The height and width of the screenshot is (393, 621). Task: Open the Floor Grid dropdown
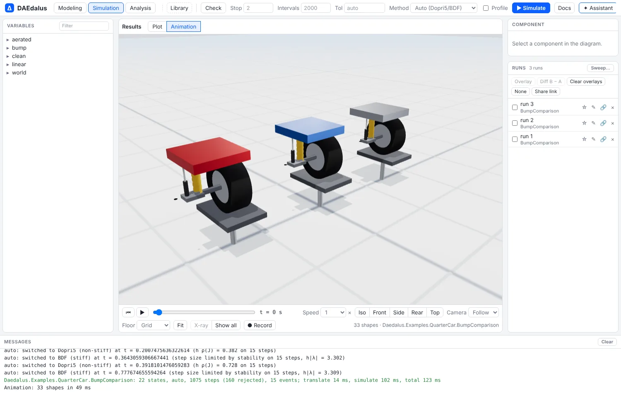point(153,325)
